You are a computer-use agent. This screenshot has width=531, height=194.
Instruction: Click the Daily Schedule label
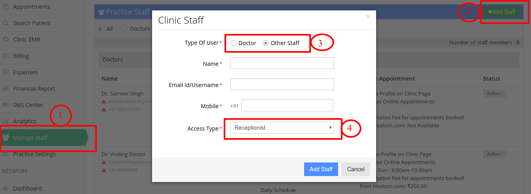tap(278, 190)
